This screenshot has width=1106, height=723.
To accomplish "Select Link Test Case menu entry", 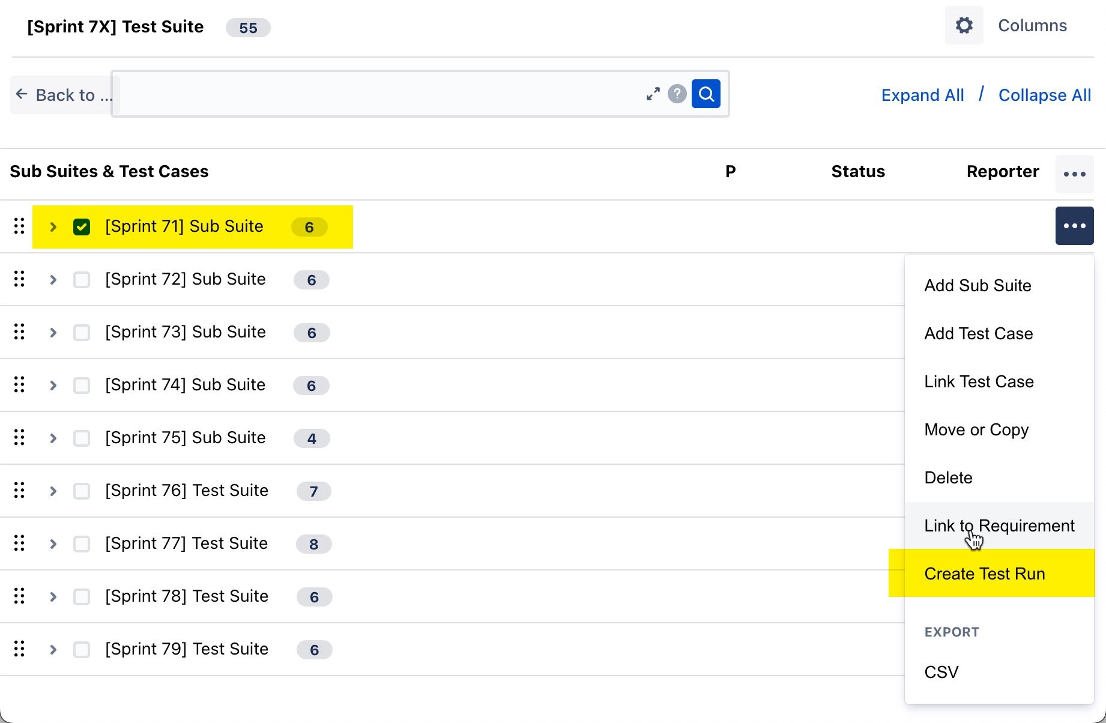I will pos(999,382).
